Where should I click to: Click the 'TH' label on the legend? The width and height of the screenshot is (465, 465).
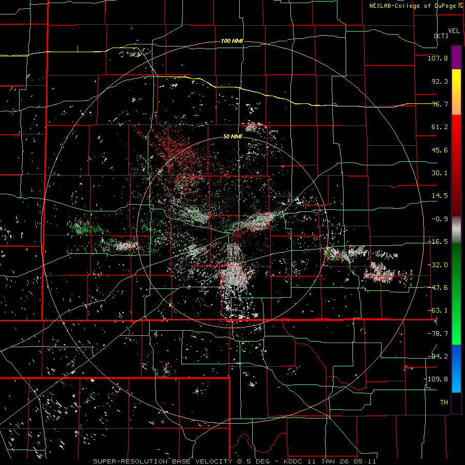444,402
